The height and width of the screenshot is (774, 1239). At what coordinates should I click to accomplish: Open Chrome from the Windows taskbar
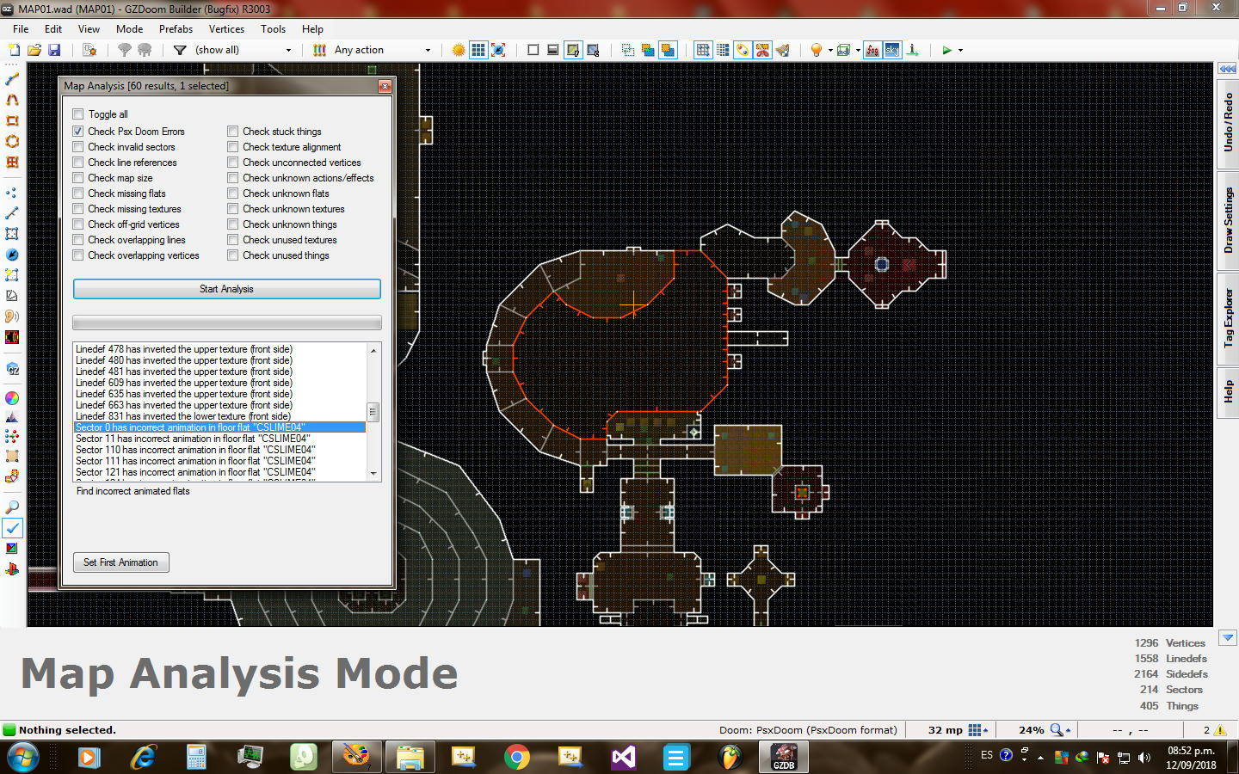coord(516,757)
